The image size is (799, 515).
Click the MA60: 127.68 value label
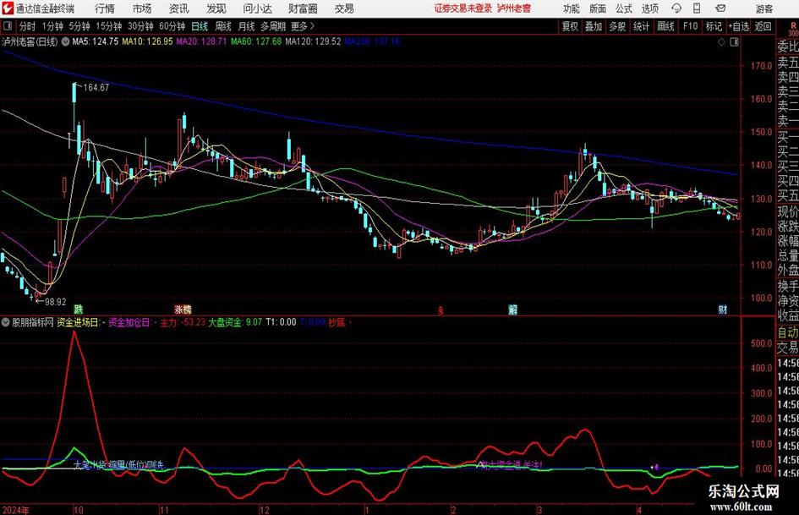click(256, 41)
